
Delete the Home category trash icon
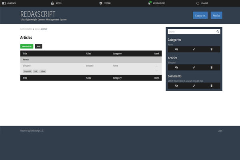[212, 49]
